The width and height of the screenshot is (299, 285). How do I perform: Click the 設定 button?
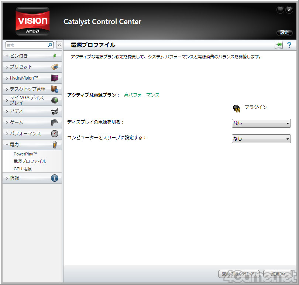point(284,33)
